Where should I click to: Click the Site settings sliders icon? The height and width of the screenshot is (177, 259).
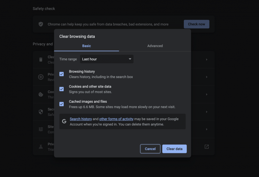coord(41,129)
